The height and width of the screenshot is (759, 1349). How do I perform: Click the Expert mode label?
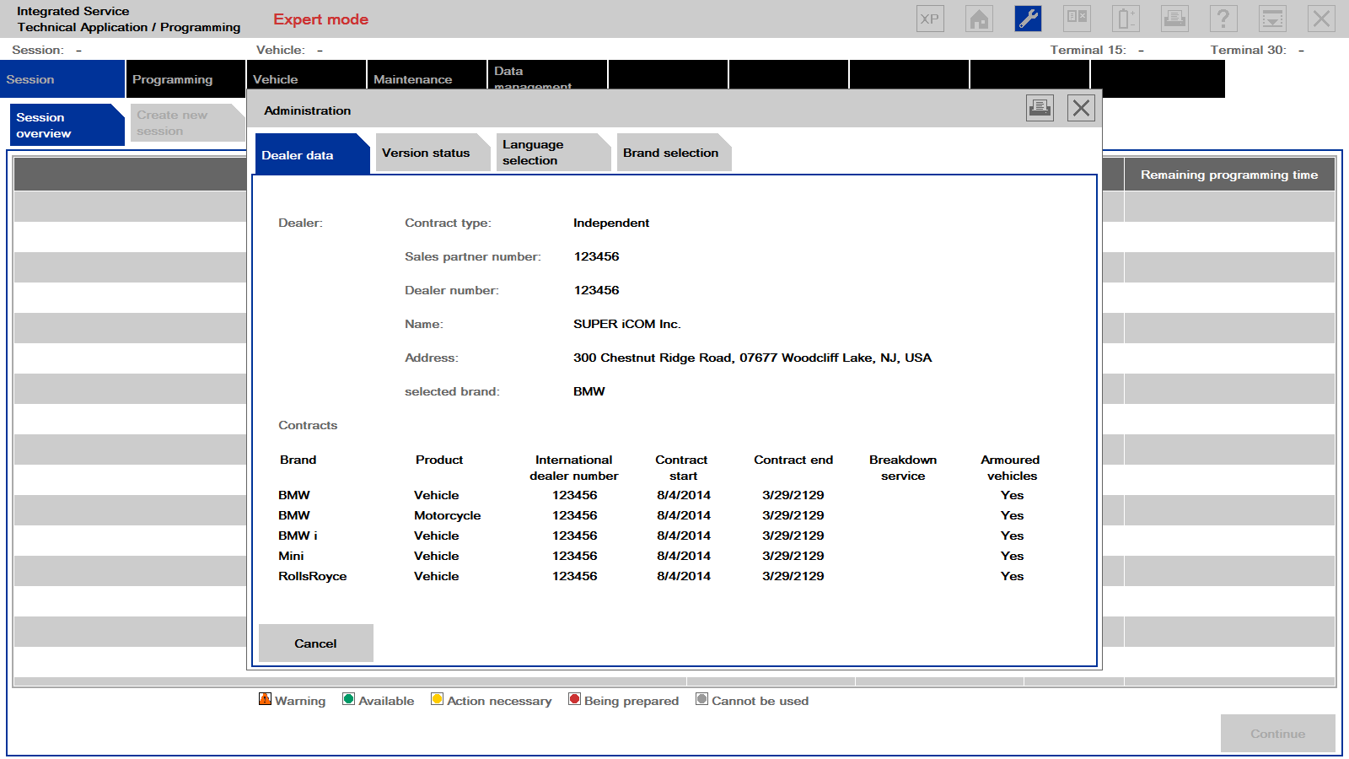click(x=320, y=19)
